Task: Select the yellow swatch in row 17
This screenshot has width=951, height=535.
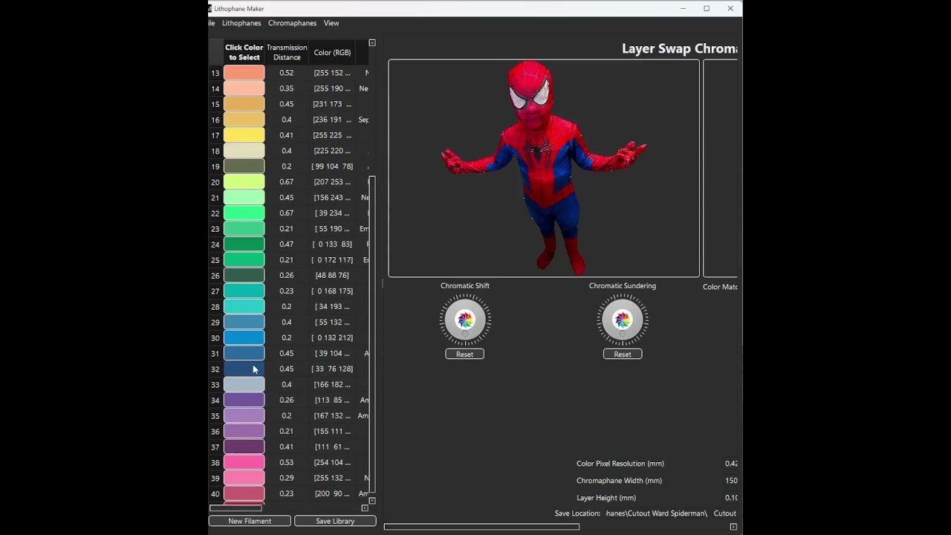Action: click(244, 135)
